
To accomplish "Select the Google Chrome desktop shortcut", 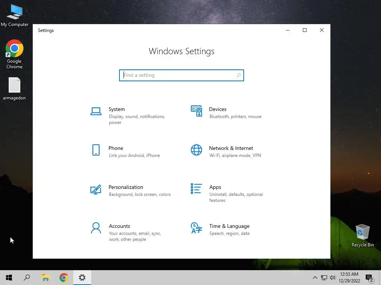I will pyautogui.click(x=15, y=54).
